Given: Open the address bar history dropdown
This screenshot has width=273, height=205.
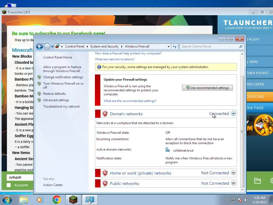Looking at the screenshot, I should pos(168,46).
